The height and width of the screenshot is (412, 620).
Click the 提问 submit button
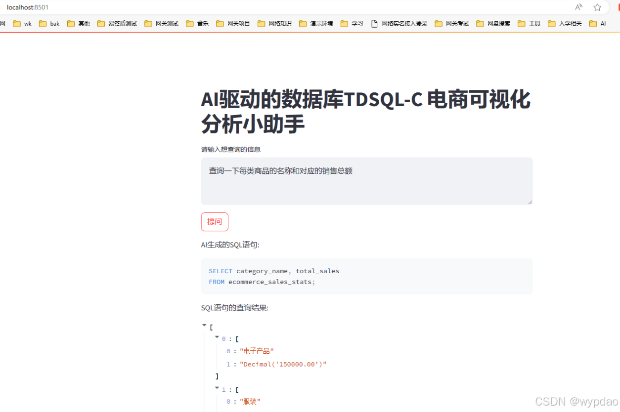pyautogui.click(x=215, y=222)
